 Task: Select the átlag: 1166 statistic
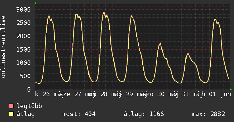[x=144, y=114]
